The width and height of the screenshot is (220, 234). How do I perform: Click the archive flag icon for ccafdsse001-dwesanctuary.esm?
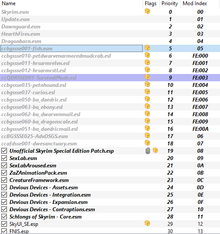147,143
